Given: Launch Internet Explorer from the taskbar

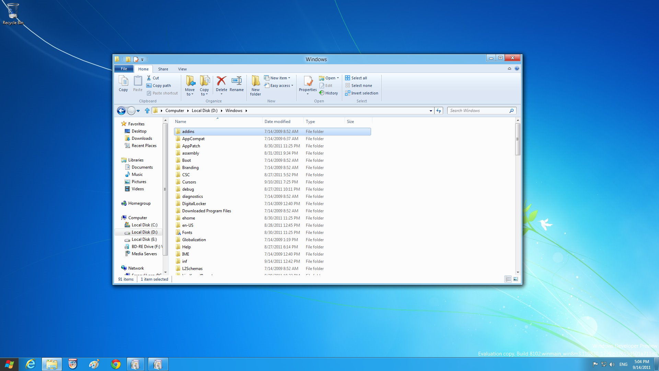Looking at the screenshot, I should (31, 364).
